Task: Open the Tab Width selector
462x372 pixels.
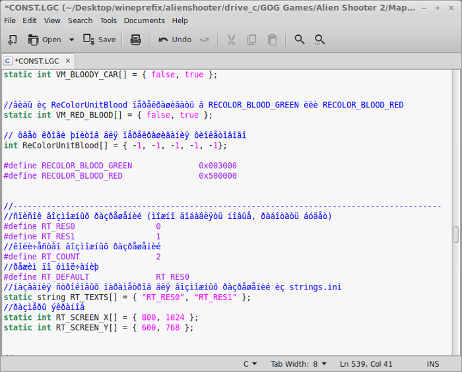Action: tap(298, 364)
